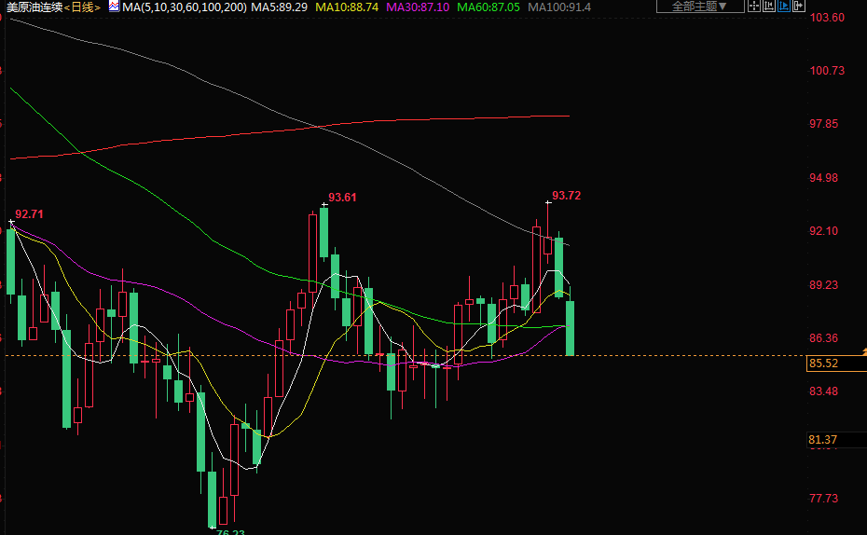
Task: Open MA(5,10,30,60,100,200) indicator parameters
Action: [185, 7]
